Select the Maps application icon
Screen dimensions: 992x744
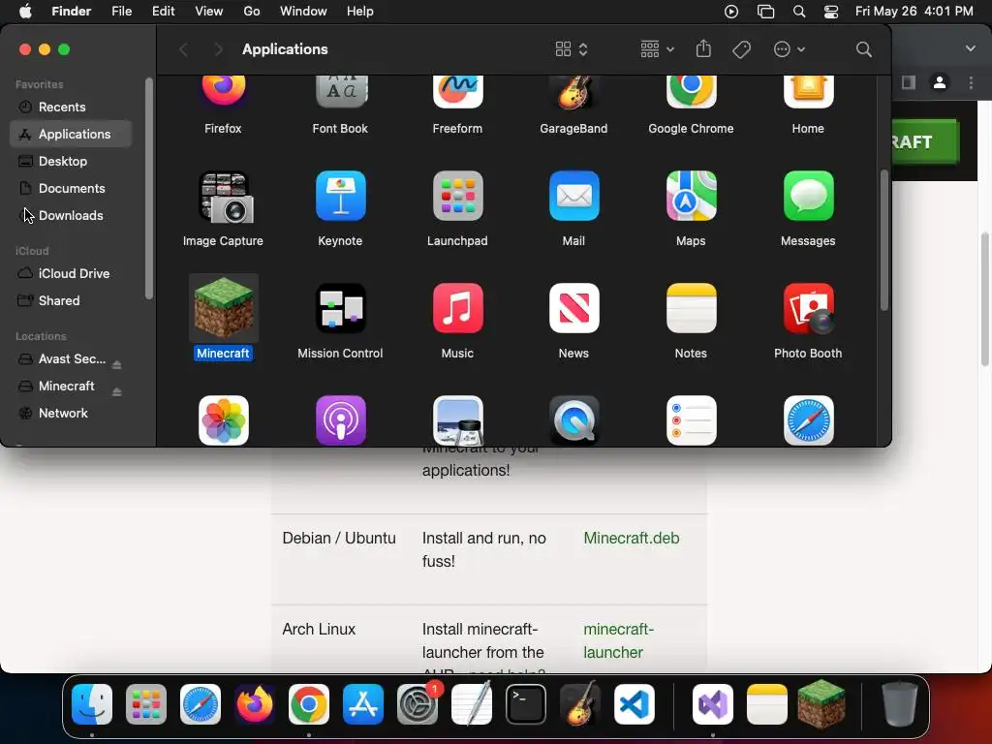pos(691,196)
